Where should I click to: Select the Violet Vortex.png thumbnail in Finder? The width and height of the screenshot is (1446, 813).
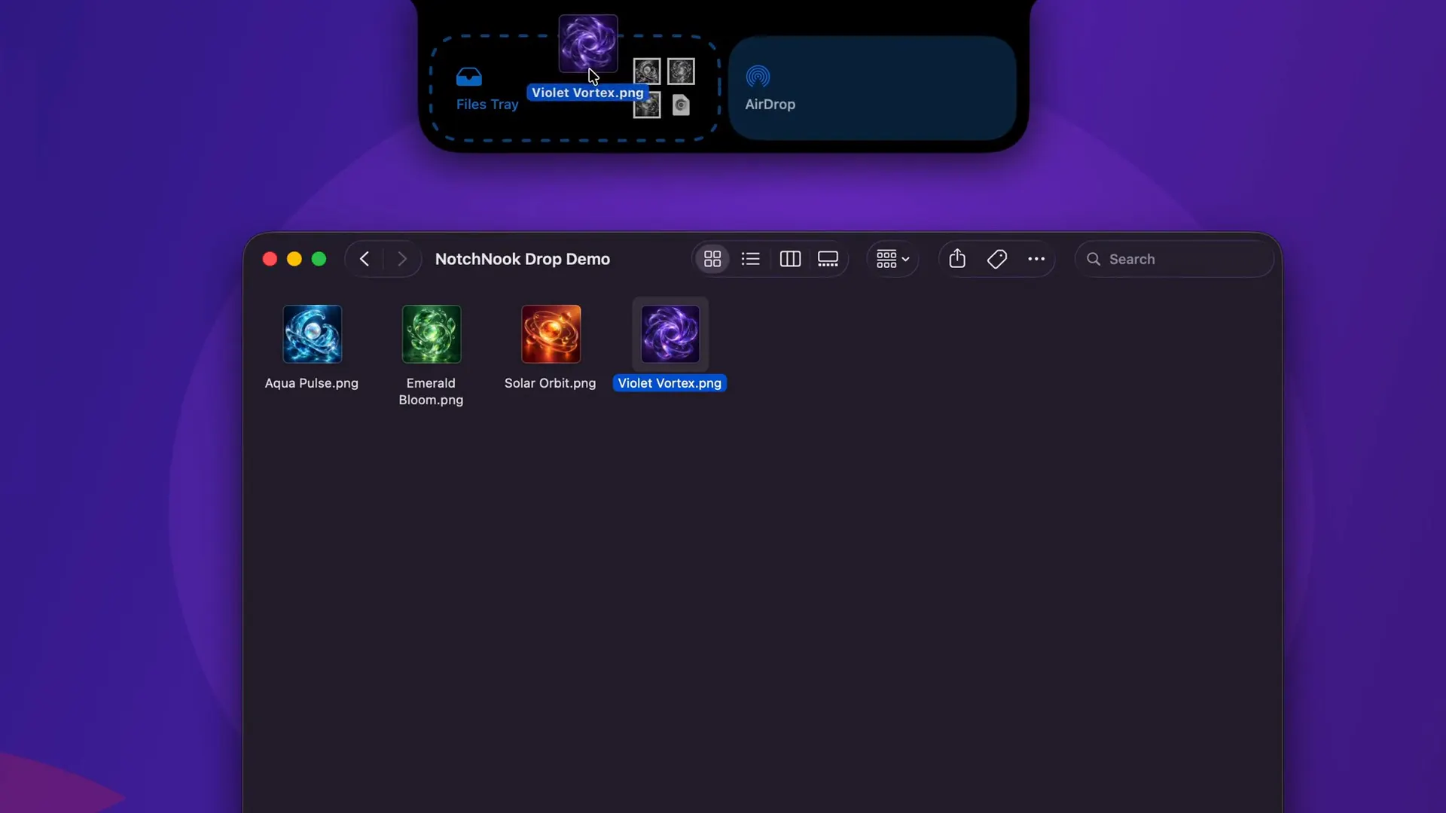point(670,333)
